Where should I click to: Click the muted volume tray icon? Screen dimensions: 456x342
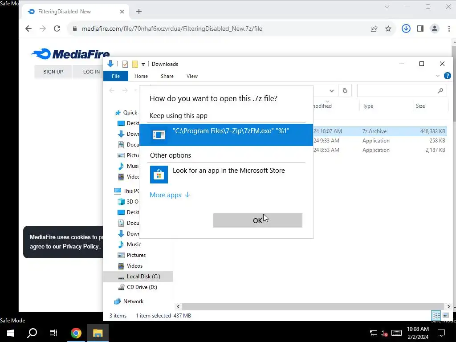(384, 333)
